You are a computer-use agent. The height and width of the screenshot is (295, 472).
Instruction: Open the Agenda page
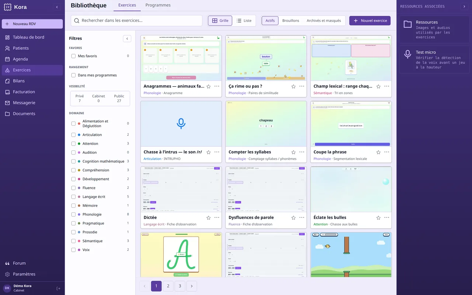32,59
